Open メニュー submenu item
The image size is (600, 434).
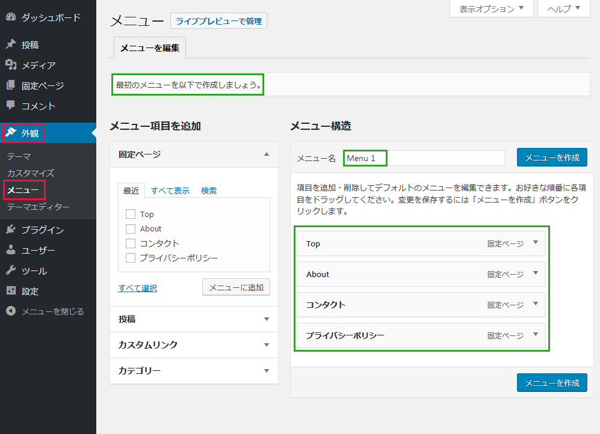click(23, 190)
